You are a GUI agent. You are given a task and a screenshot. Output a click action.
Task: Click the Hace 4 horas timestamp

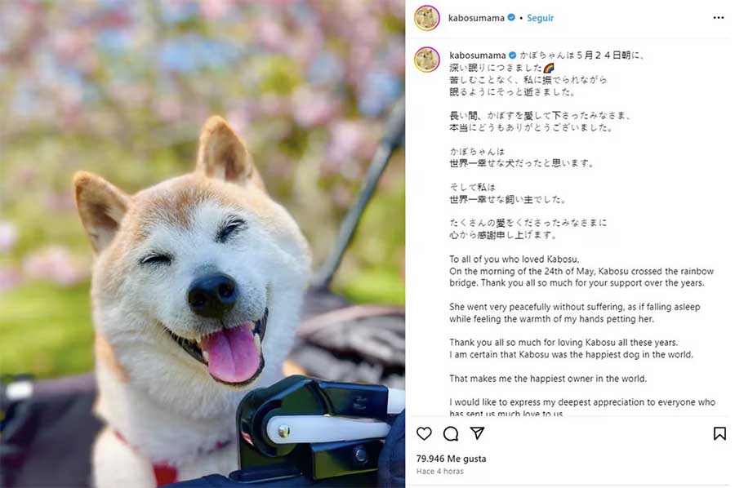coord(439,471)
